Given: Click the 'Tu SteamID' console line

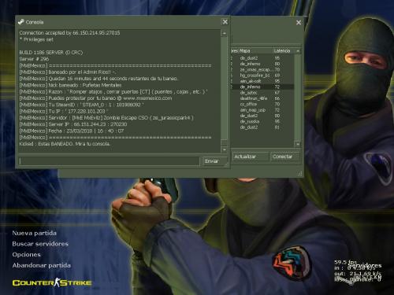Looking at the screenshot, I should click(x=81, y=105).
